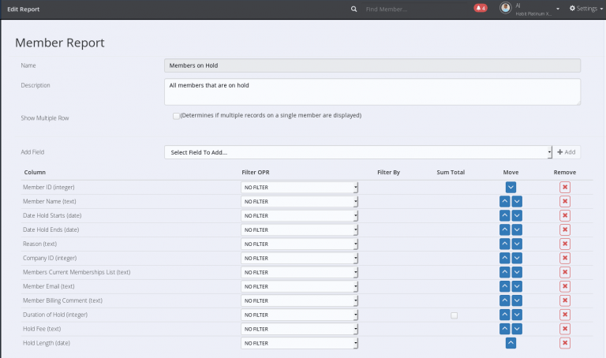This screenshot has height=358, width=606.
Task: Open the notifications bell badge
Action: pos(481,8)
